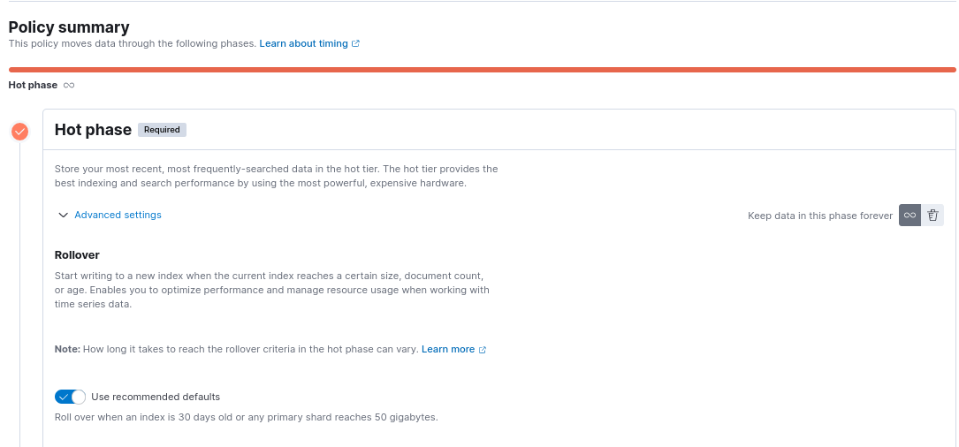The width and height of the screenshot is (959, 447).
Task: Click 'Keep data in this phase forever' text
Action: [x=820, y=216]
